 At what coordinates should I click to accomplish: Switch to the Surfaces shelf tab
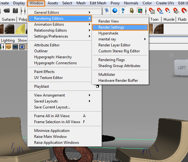pyautogui.click(x=8, y=19)
